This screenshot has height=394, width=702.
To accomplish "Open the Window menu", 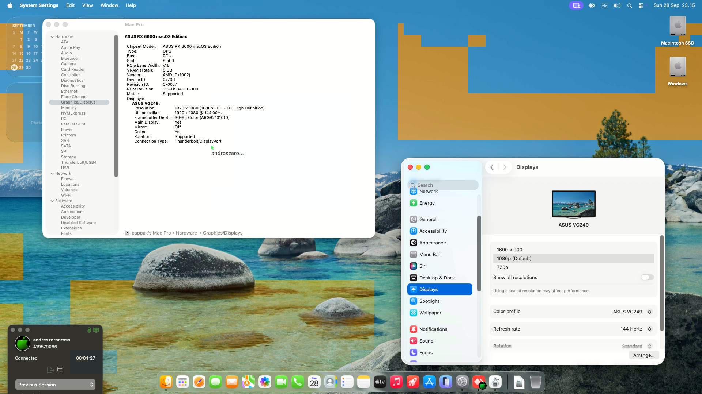I will 109,5.
